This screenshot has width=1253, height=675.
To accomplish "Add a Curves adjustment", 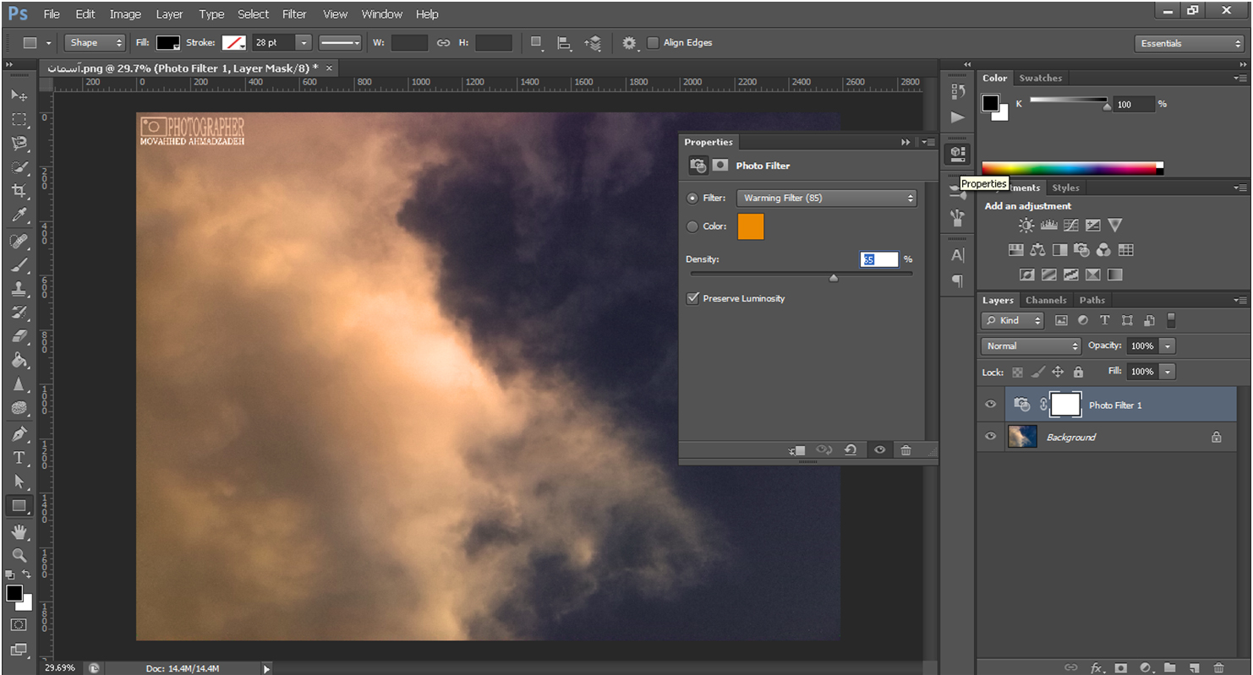I will pyautogui.click(x=1071, y=226).
